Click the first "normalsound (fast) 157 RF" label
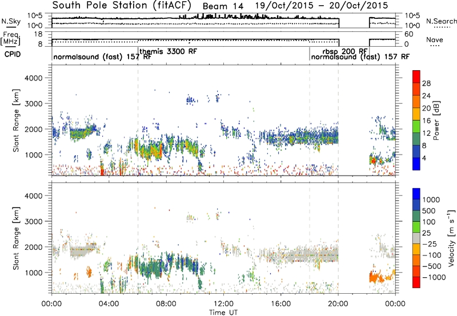 click(102, 56)
